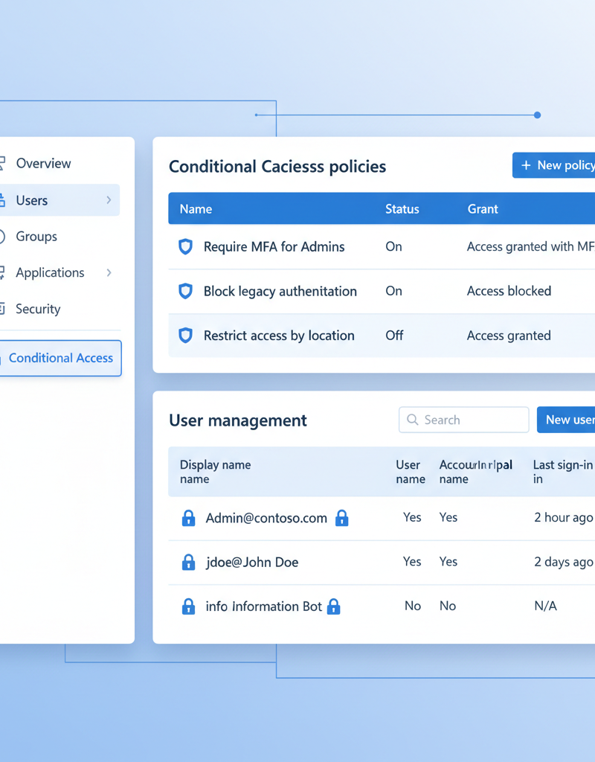Screen dimensions: 595x762
Task: Sort policies by Status column header
Action: 402,209
